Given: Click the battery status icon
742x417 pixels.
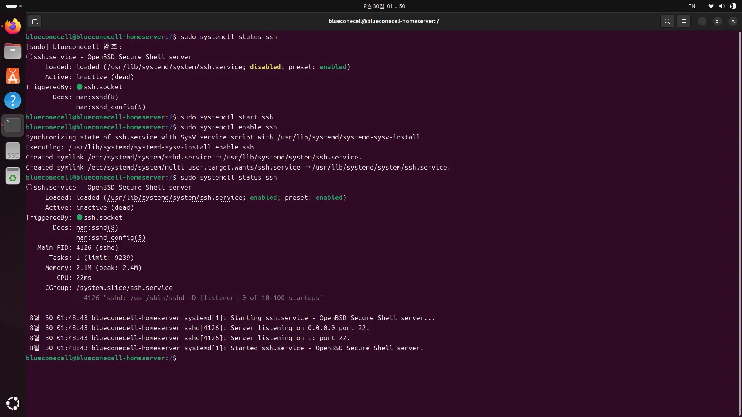Looking at the screenshot, I should (733, 6).
